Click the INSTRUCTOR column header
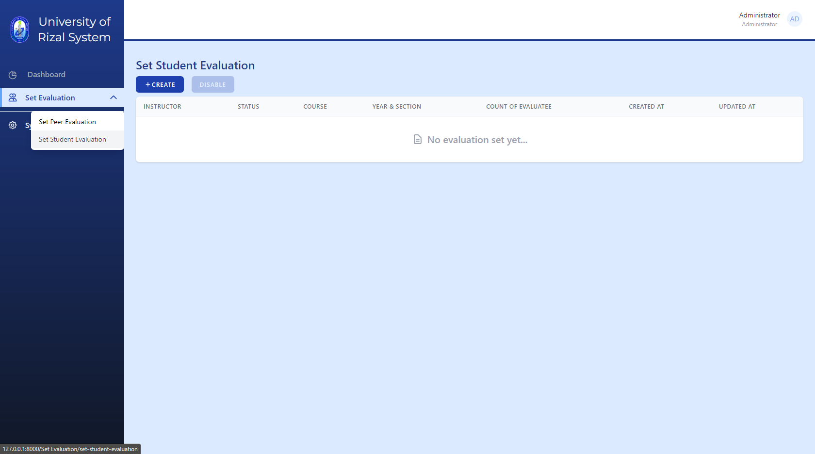Viewport: 815px width, 454px height. click(x=162, y=106)
